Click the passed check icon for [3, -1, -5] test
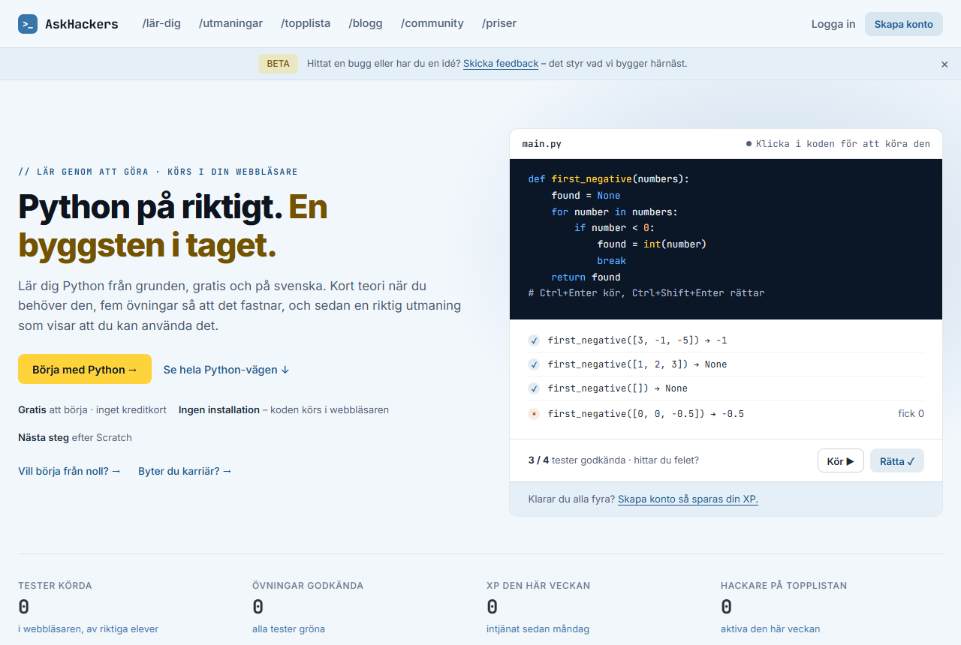 pos(534,340)
